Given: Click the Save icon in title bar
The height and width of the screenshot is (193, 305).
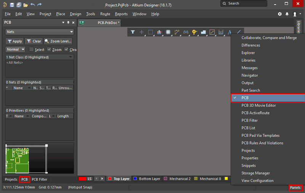Looking at the screenshot, I should click(12, 5).
